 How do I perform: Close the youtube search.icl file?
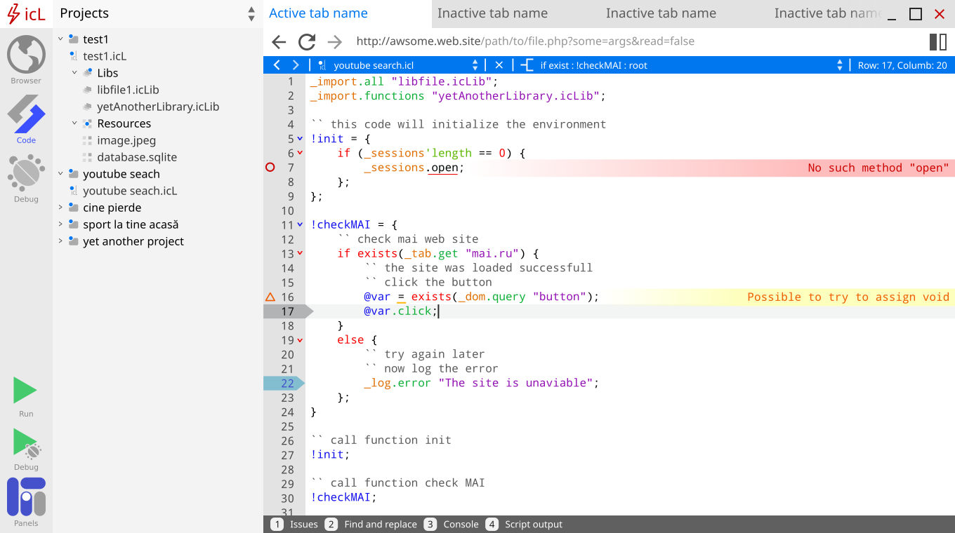point(499,65)
